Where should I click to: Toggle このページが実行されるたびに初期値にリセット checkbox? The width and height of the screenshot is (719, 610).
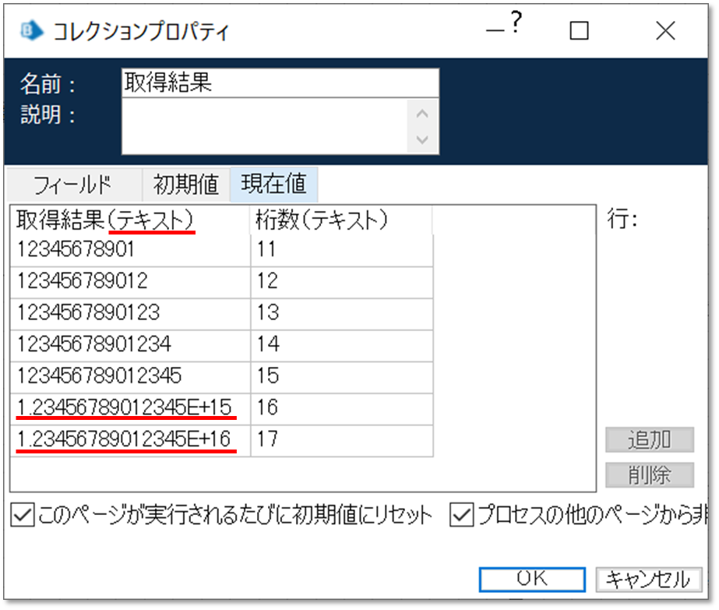coord(23,515)
